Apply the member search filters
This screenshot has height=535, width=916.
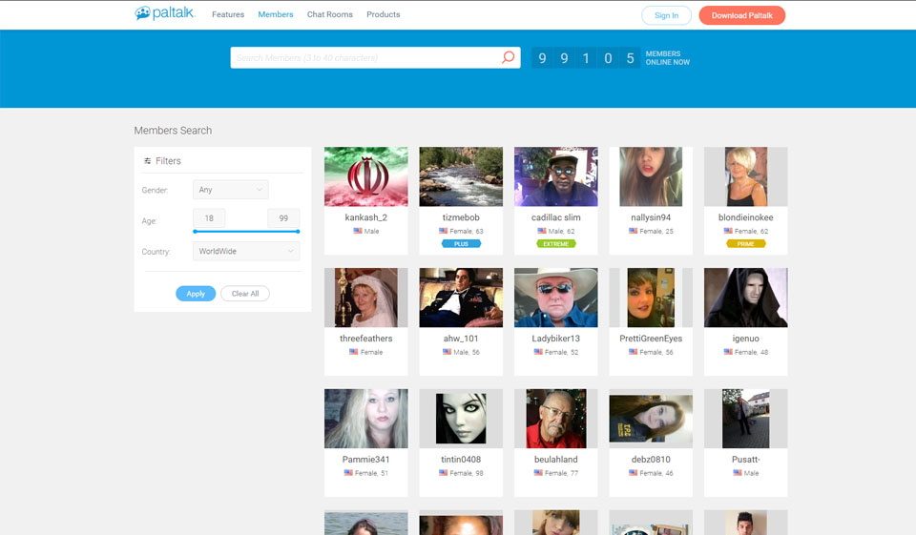196,294
